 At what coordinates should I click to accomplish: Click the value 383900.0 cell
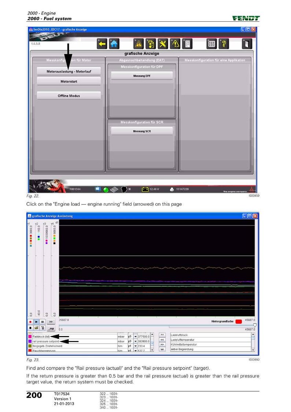pyautogui.click(x=144, y=341)
